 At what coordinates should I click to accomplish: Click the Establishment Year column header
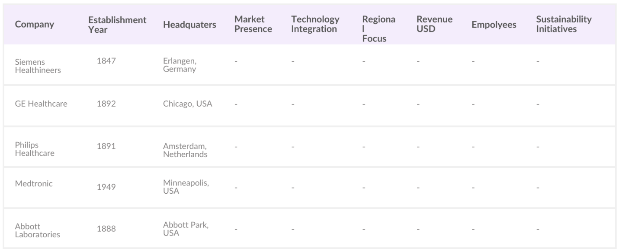click(x=117, y=25)
